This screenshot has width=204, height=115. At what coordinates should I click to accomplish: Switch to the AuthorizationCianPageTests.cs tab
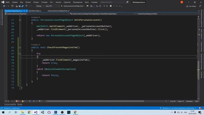point(59,11)
